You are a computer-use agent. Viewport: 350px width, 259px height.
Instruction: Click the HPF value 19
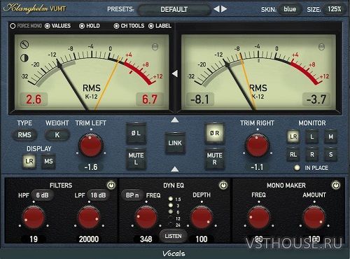34,239
